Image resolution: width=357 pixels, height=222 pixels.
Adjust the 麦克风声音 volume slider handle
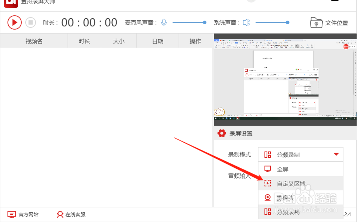click(205, 23)
